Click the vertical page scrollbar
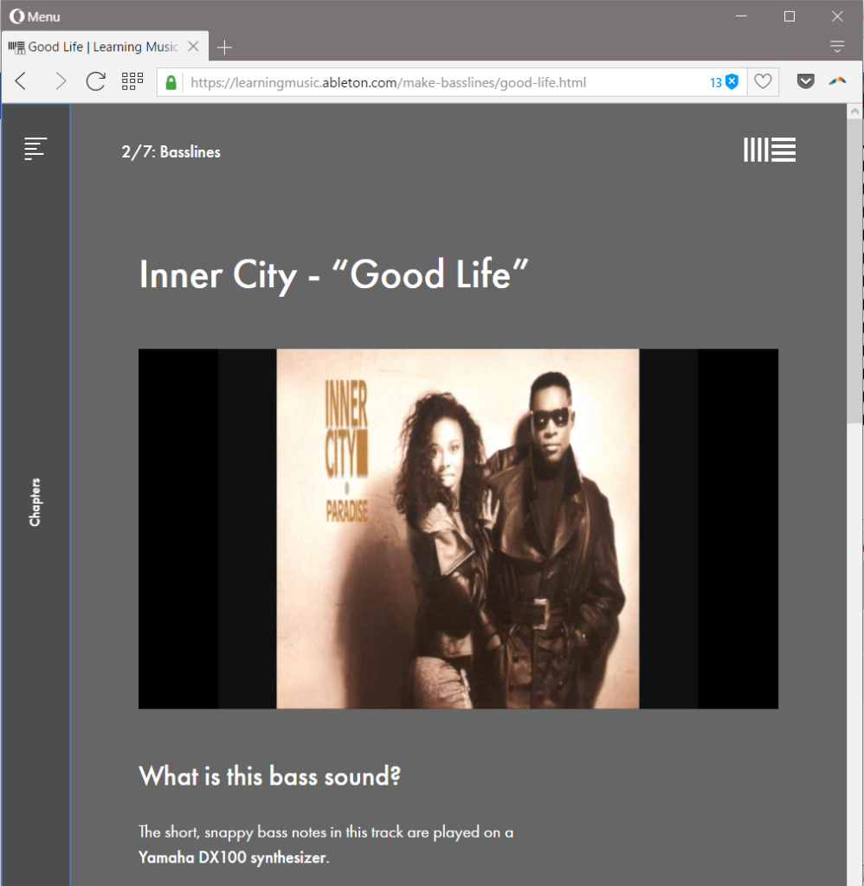Viewport: 864px width, 886px height. click(854, 260)
